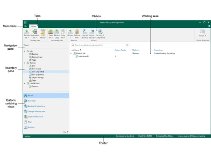Click the VMware platform cell
211x158 pixels.
point(135,54)
